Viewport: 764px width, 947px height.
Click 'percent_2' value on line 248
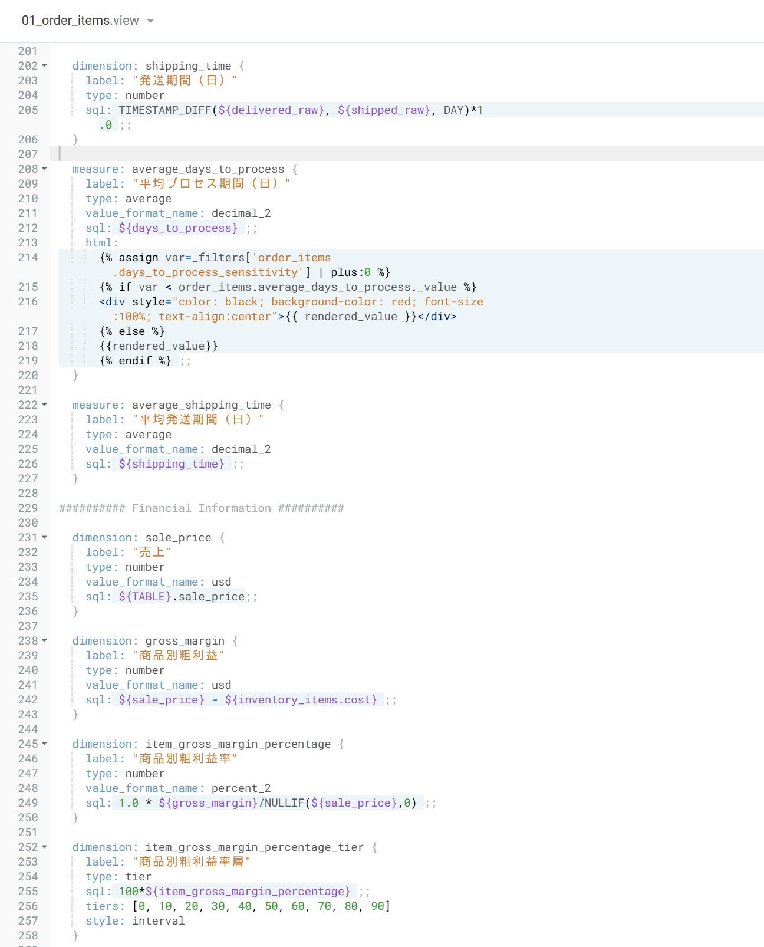[x=241, y=788]
